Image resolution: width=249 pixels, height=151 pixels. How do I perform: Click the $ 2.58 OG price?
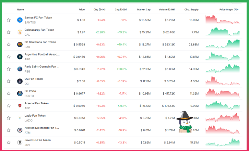pos(81,81)
